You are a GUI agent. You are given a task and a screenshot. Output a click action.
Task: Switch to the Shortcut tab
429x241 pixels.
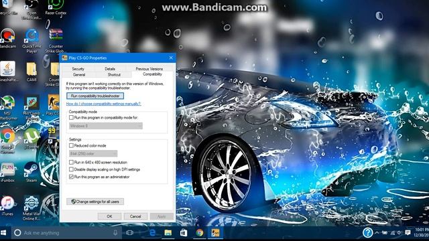[x=114, y=74]
